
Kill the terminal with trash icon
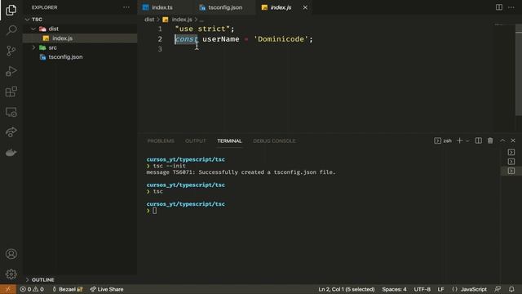pyautogui.click(x=490, y=140)
